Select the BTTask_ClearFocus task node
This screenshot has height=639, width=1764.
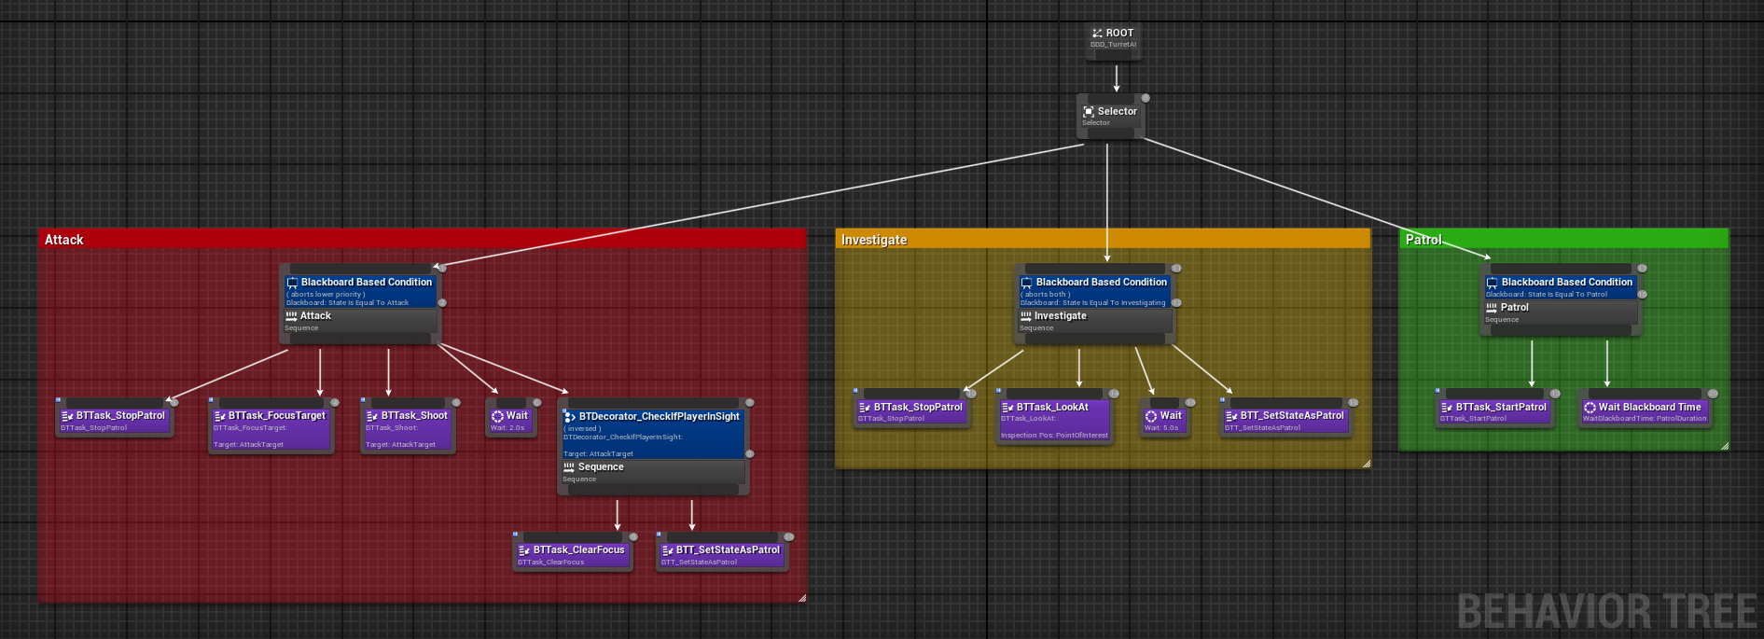[573, 555]
